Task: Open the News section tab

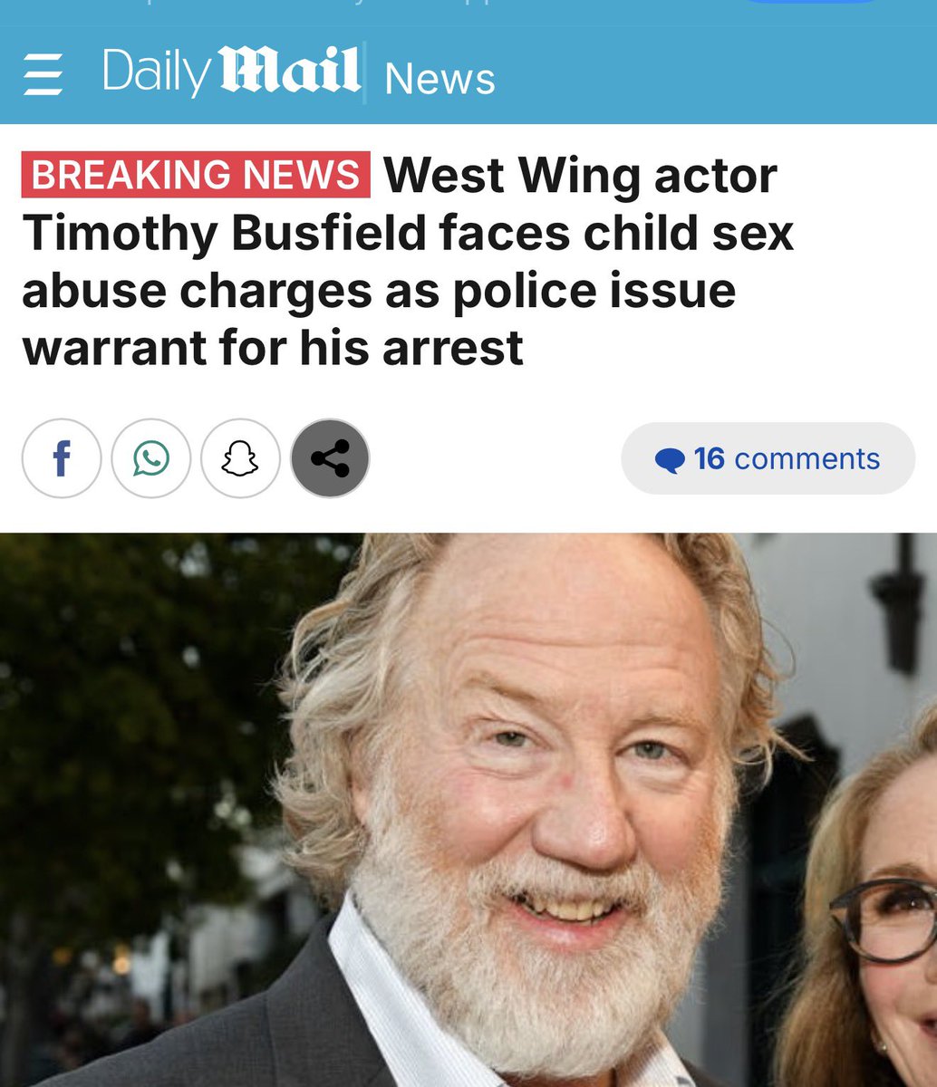Action: (440, 78)
